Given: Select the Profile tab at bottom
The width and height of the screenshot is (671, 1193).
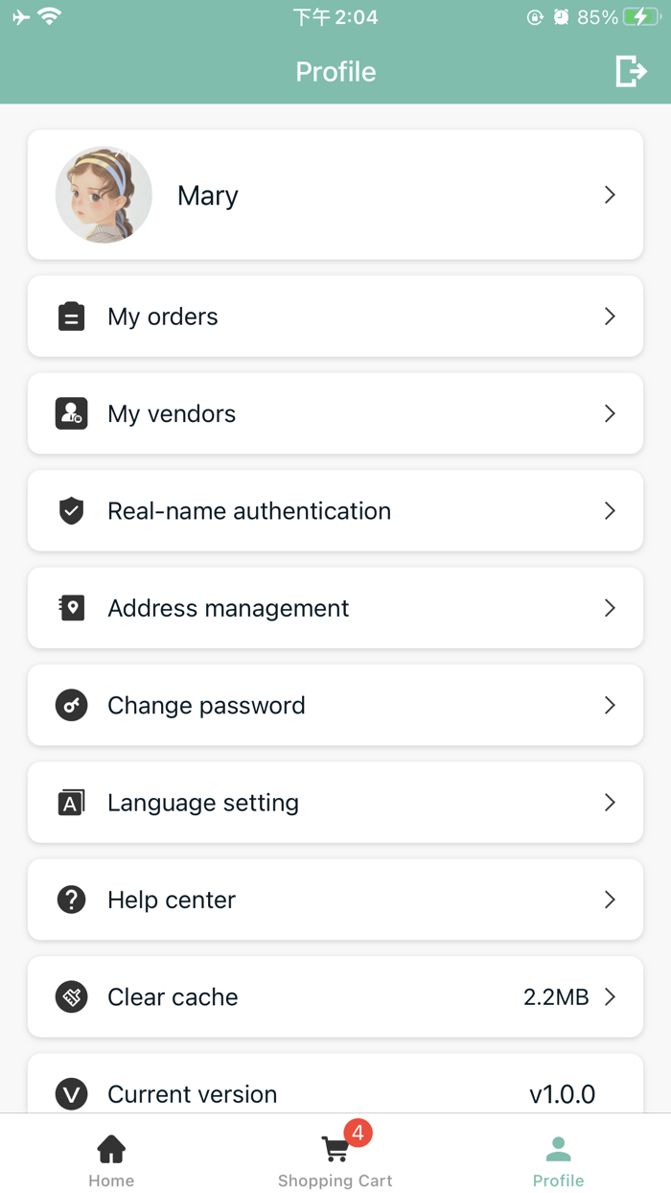Looking at the screenshot, I should (559, 1156).
